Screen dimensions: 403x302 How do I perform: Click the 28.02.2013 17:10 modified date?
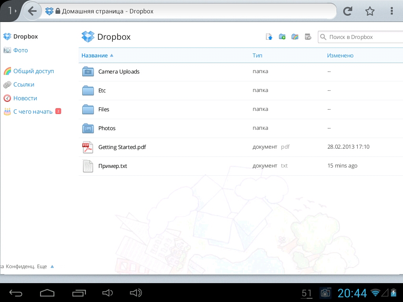(348, 147)
